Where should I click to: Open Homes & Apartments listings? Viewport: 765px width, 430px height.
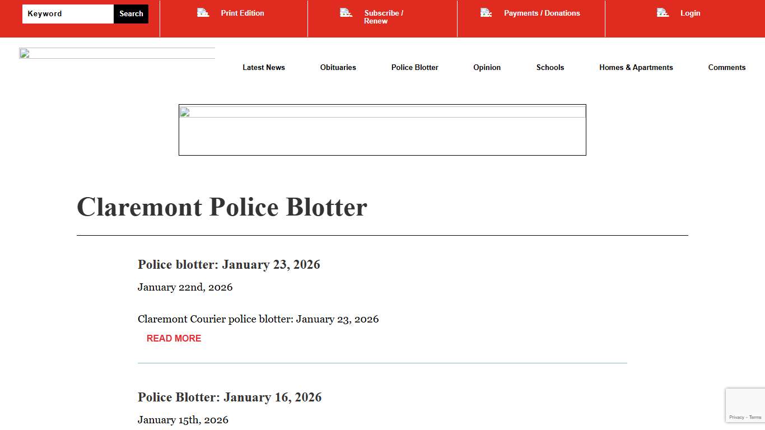click(x=636, y=67)
